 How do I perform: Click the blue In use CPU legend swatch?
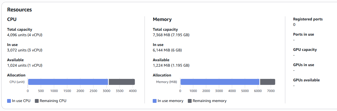[x=9, y=101]
